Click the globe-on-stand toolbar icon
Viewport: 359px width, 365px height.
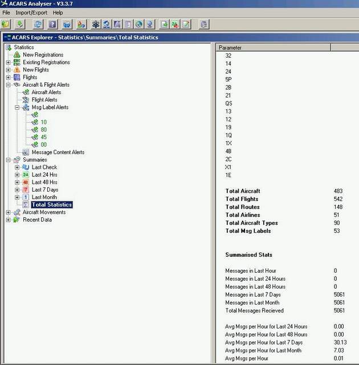point(149,24)
